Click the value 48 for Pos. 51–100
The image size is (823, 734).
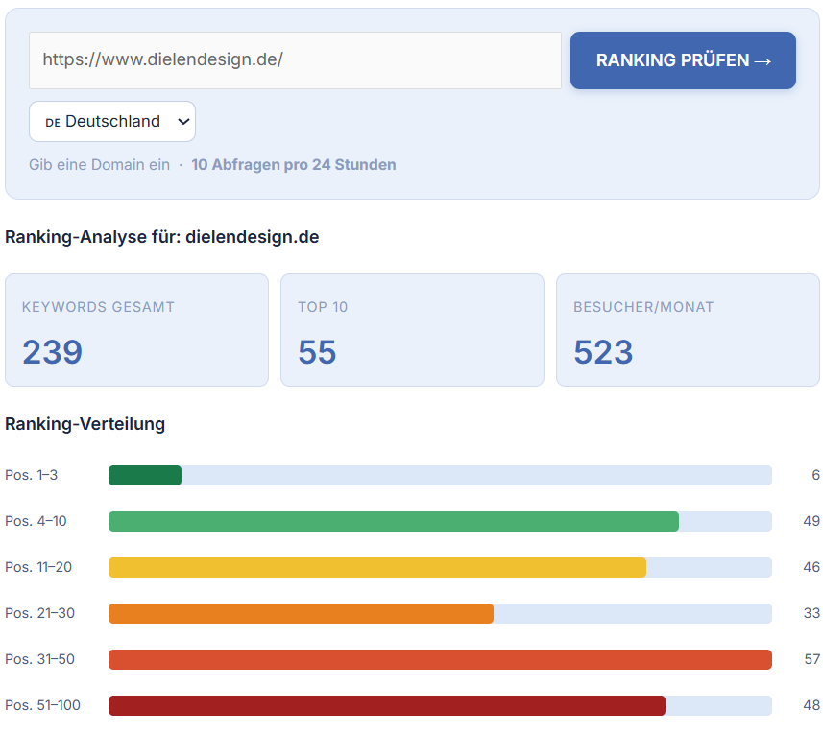pyautogui.click(x=811, y=705)
